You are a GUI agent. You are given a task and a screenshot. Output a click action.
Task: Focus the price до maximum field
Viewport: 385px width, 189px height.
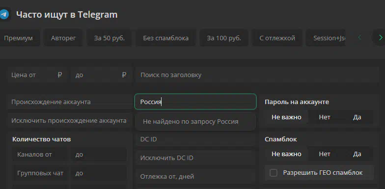click(102, 75)
